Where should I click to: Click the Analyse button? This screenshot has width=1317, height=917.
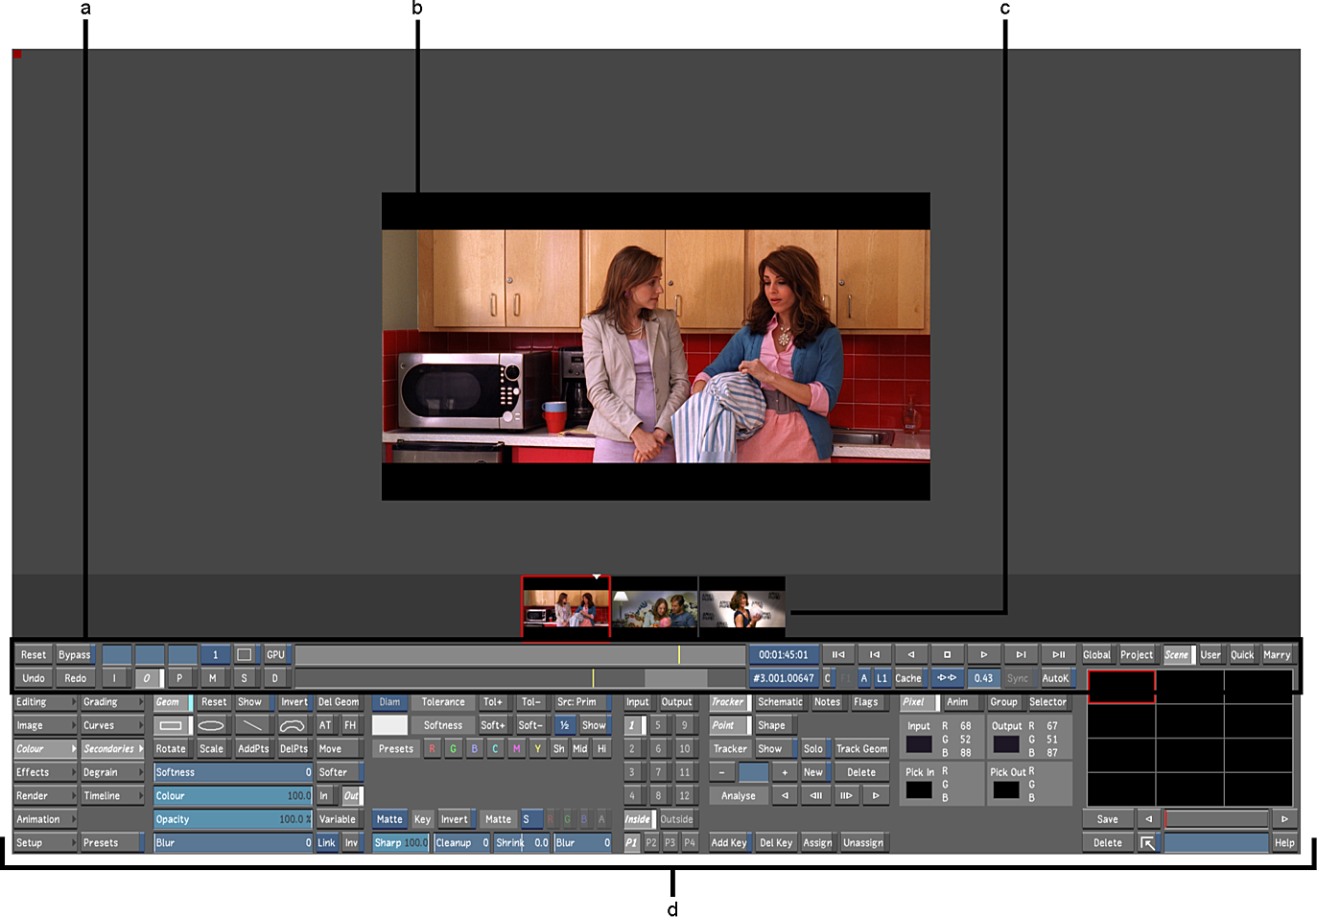pyautogui.click(x=739, y=796)
